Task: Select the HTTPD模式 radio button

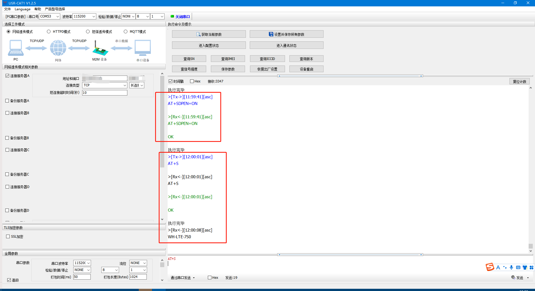Action: pyautogui.click(x=49, y=32)
